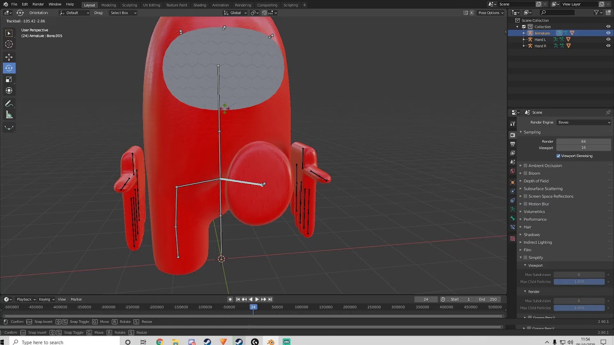Toggle visibility of the Collection
This screenshot has height=345, width=614.
608,27
